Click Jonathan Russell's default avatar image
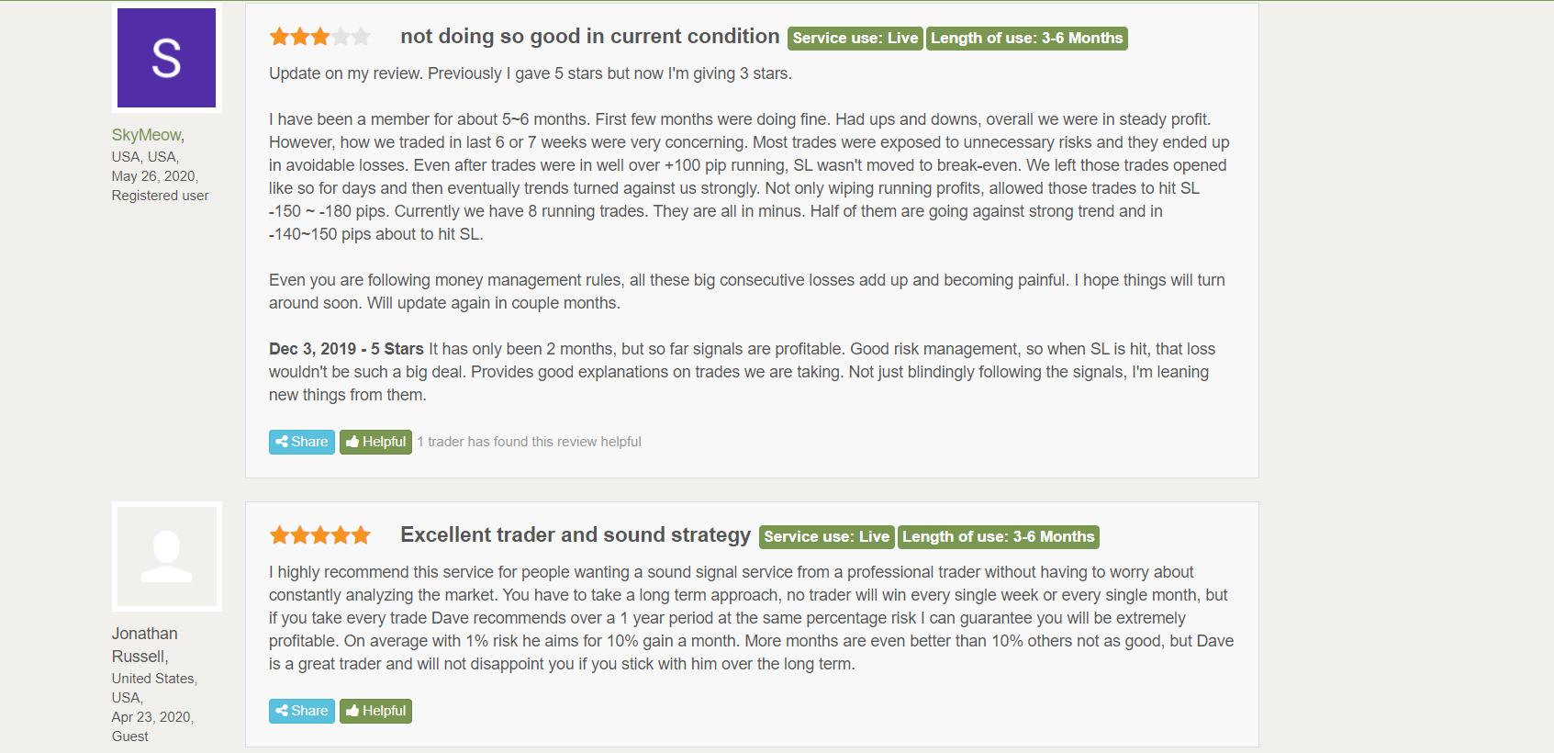Screen dimensions: 1554x753 [x=166, y=556]
